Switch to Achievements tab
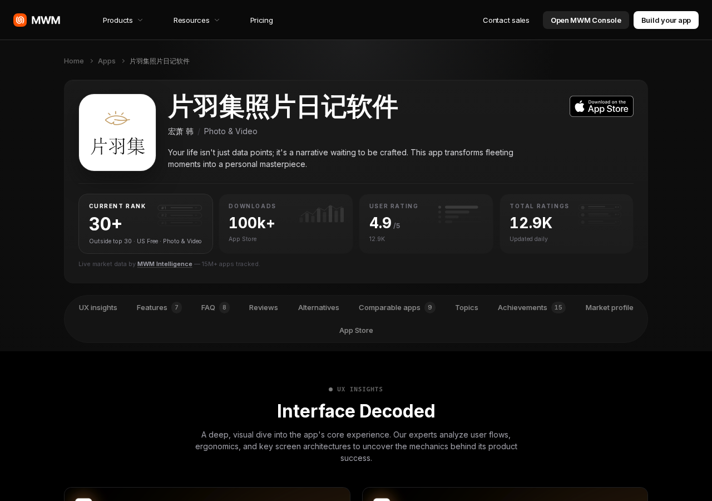This screenshot has height=501, width=712. pyautogui.click(x=532, y=307)
